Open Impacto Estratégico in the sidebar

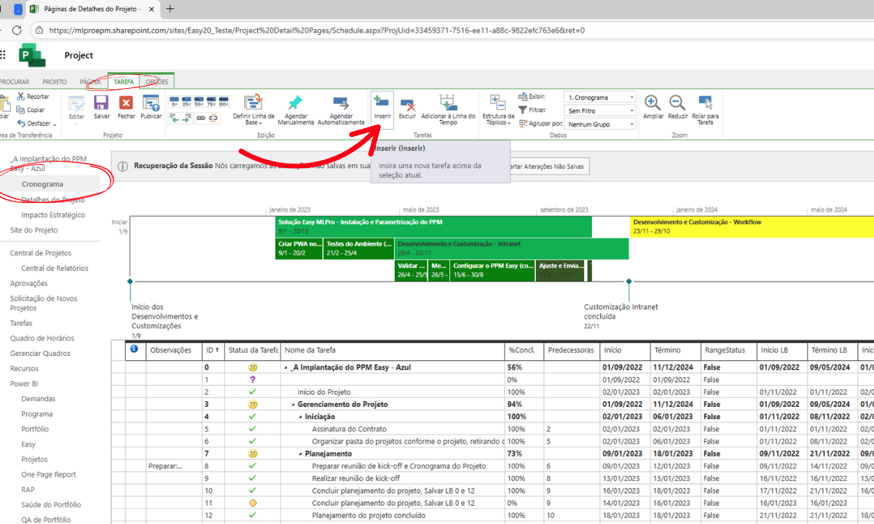pos(52,215)
